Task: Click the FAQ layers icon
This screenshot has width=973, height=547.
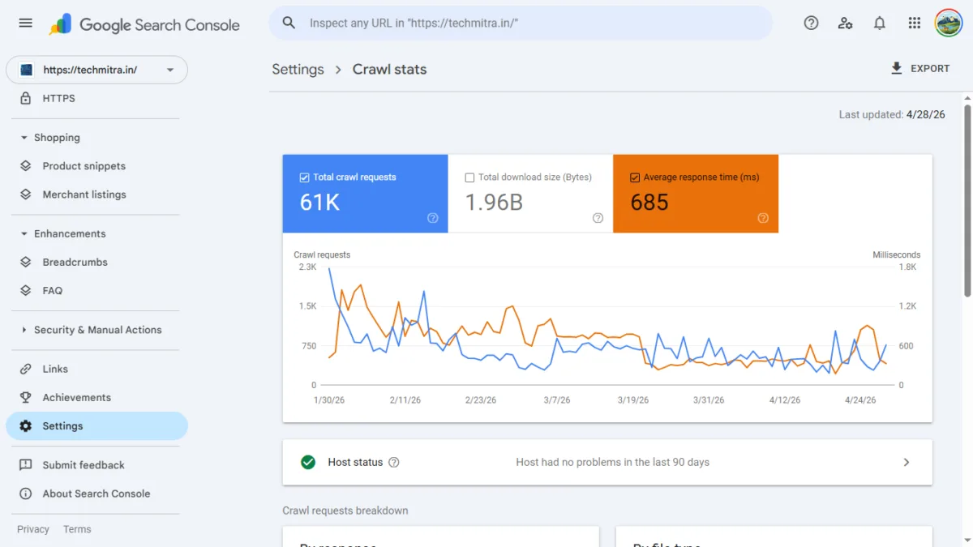Action: (26, 290)
